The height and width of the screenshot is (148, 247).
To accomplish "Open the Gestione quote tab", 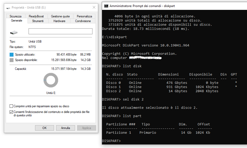I will pos(60,16).
